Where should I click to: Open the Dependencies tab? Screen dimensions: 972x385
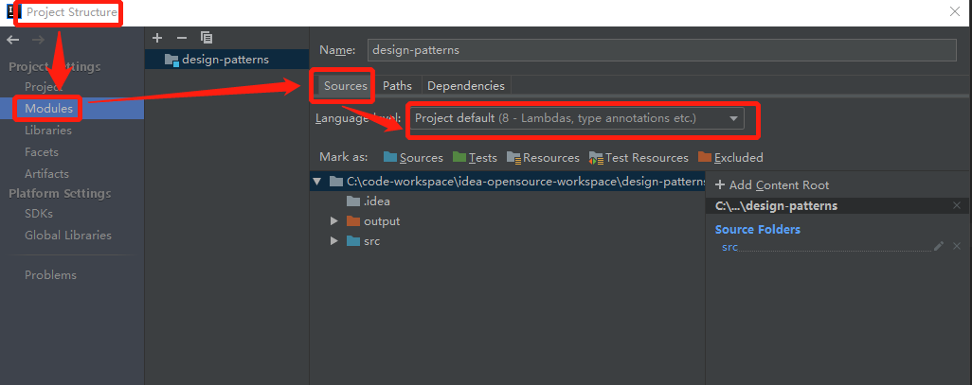click(x=466, y=85)
